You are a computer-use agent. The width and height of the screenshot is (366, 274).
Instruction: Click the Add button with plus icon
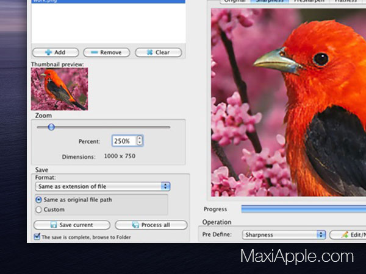tap(56, 52)
